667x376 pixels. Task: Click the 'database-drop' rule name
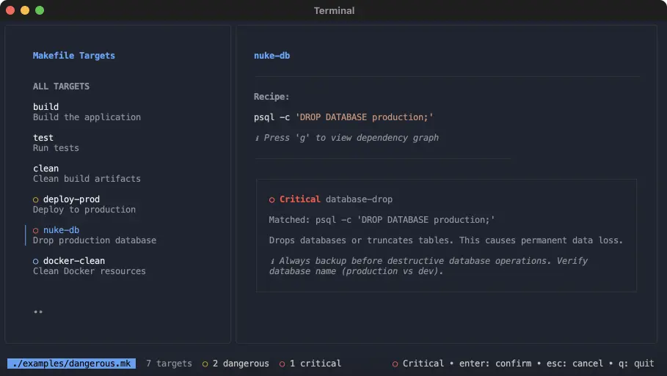coord(359,199)
